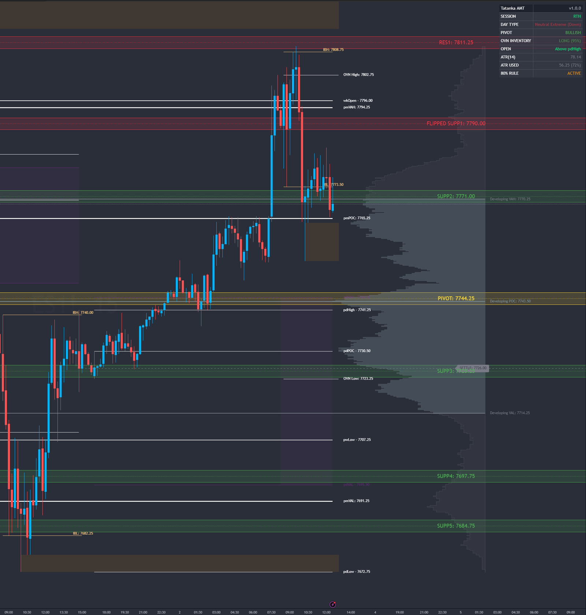The height and width of the screenshot is (615, 586).
Task: Click the 07:30 label left of date 4
Action: (x=271, y=612)
